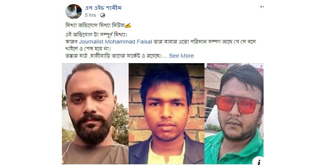Click the text line ending শেষ হবে না
The width and height of the screenshot is (330, 165).
88,49
